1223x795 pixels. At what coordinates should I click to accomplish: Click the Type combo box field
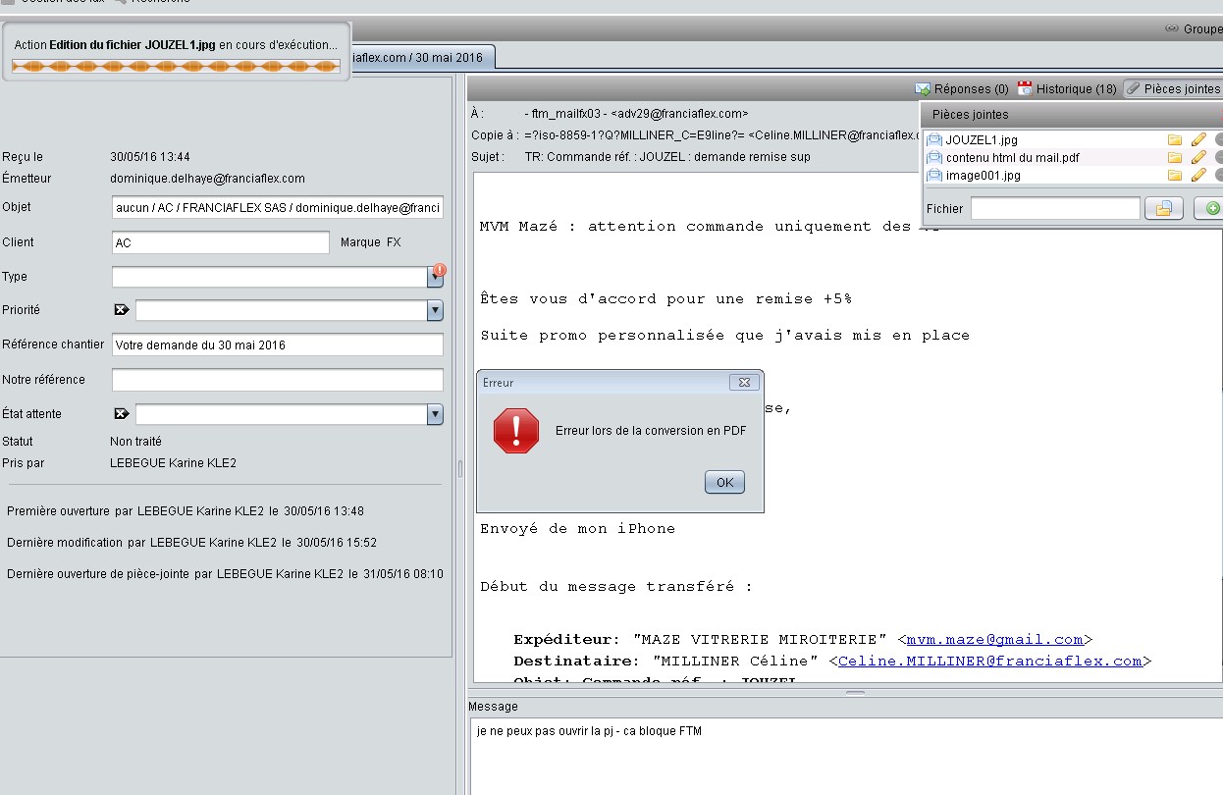(269, 277)
